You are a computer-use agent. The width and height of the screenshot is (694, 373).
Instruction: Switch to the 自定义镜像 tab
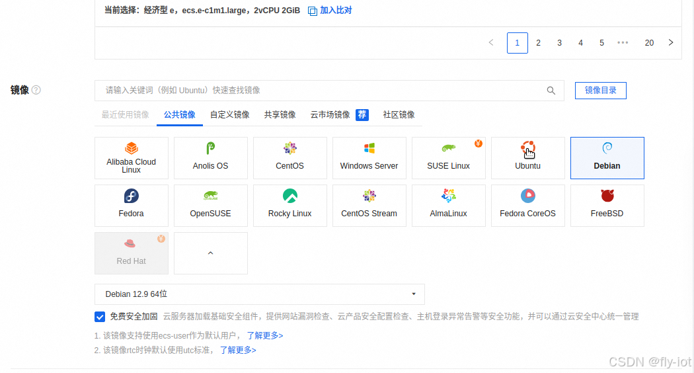(x=230, y=114)
